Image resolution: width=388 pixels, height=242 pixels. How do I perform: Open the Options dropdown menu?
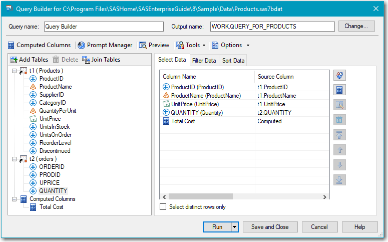(231, 45)
